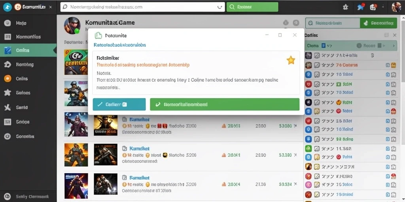Screen dimensions: 405x202
Task: Open the second Kamdhet row title link
Action: (140, 148)
